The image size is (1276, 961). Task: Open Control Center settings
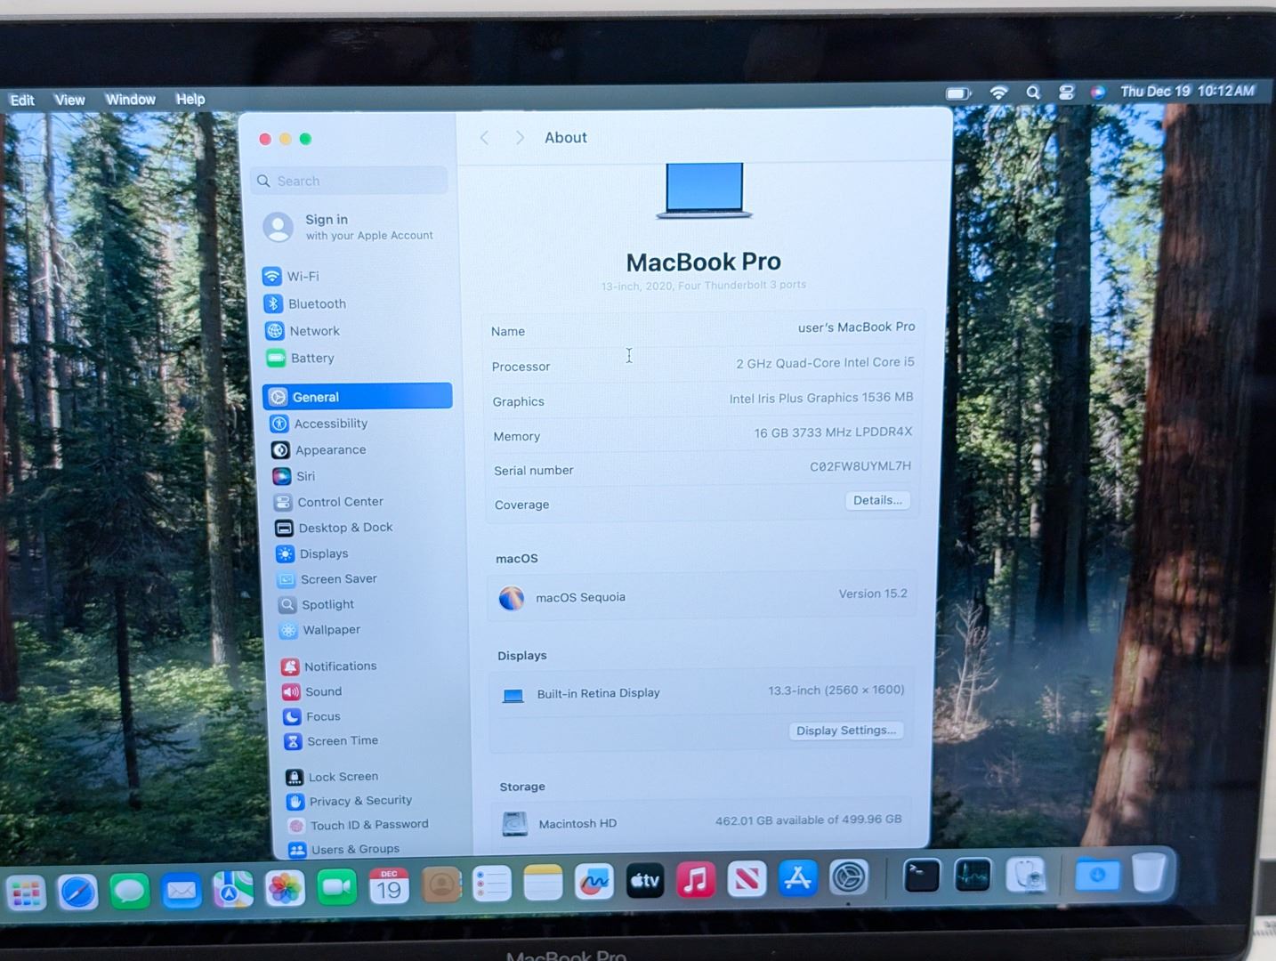pyautogui.click(x=340, y=502)
